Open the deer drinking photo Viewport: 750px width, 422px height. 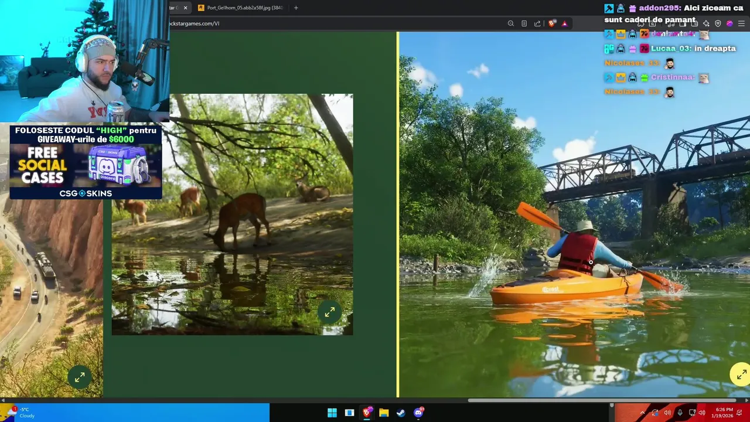232,214
